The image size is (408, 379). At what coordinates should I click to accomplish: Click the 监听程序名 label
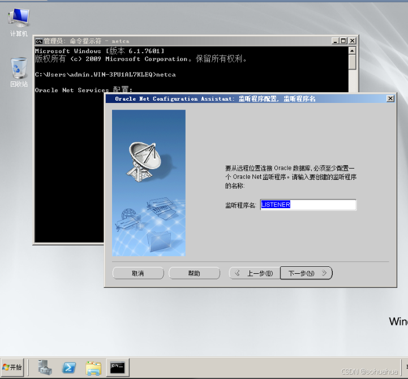(240, 205)
